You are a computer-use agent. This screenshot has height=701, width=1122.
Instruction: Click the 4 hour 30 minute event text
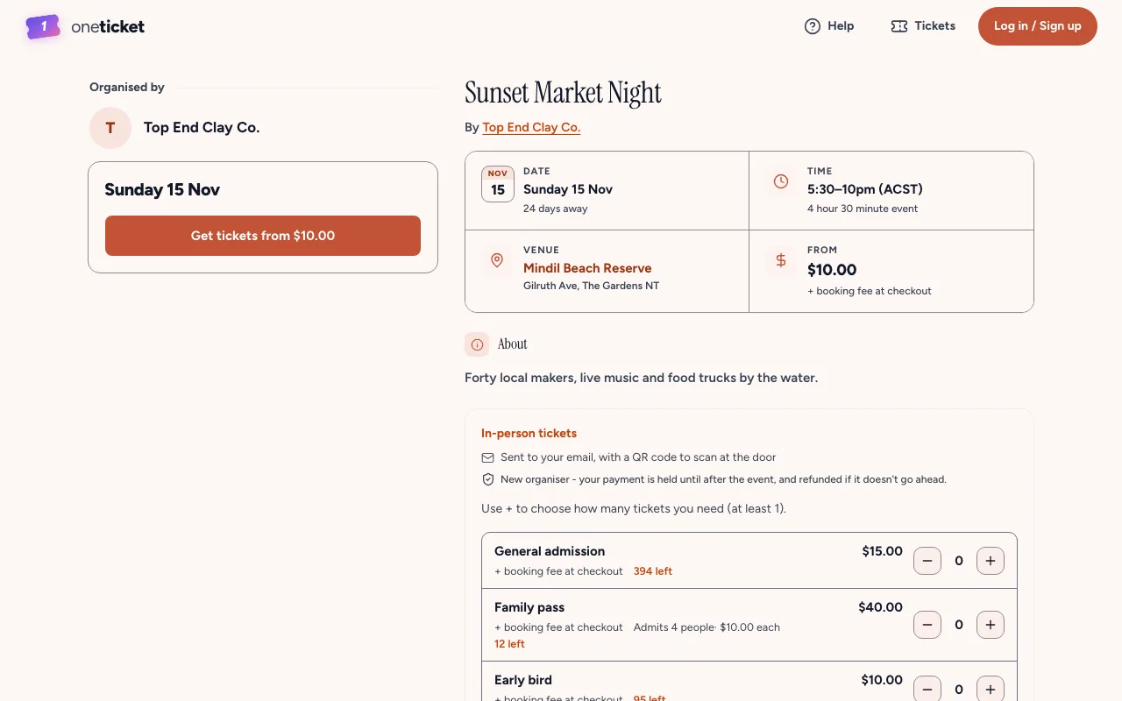pos(863,209)
